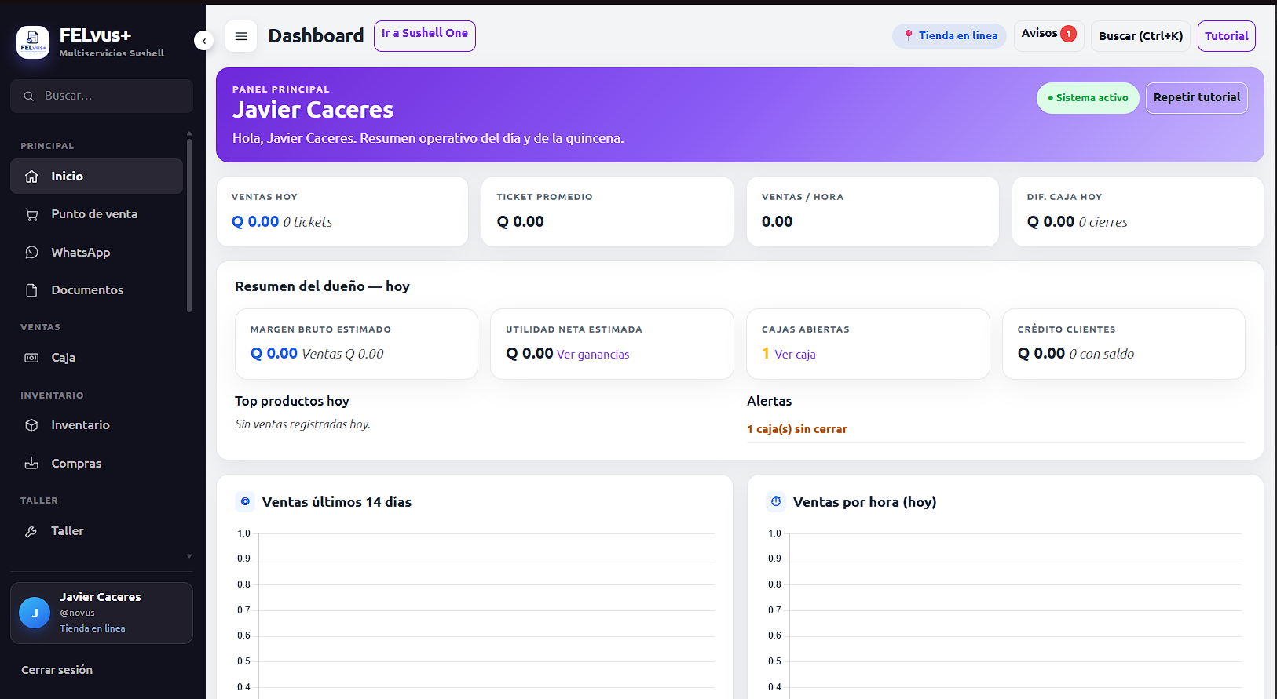Click Ir a Sushell One button
Image resolution: width=1277 pixels, height=699 pixels.
point(425,36)
